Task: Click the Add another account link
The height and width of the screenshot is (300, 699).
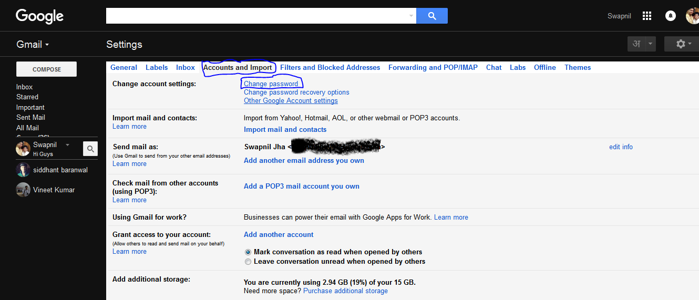Action: click(279, 234)
